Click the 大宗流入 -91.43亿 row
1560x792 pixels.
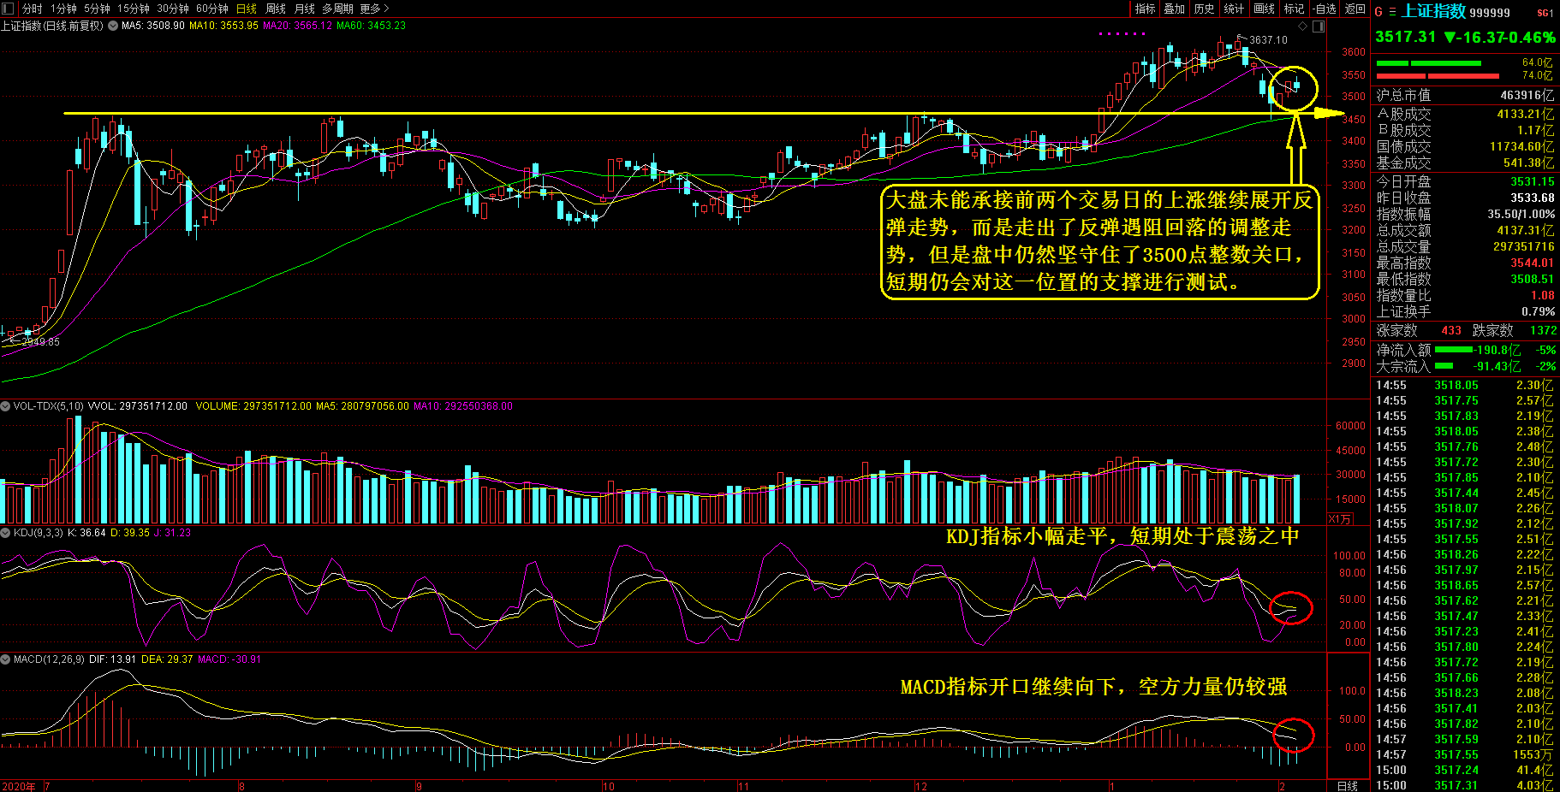coord(1465,366)
